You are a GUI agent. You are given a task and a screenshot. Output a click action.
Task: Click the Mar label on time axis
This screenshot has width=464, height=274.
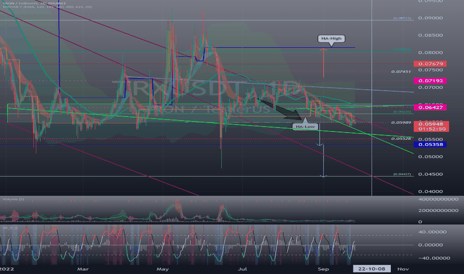click(x=83, y=269)
